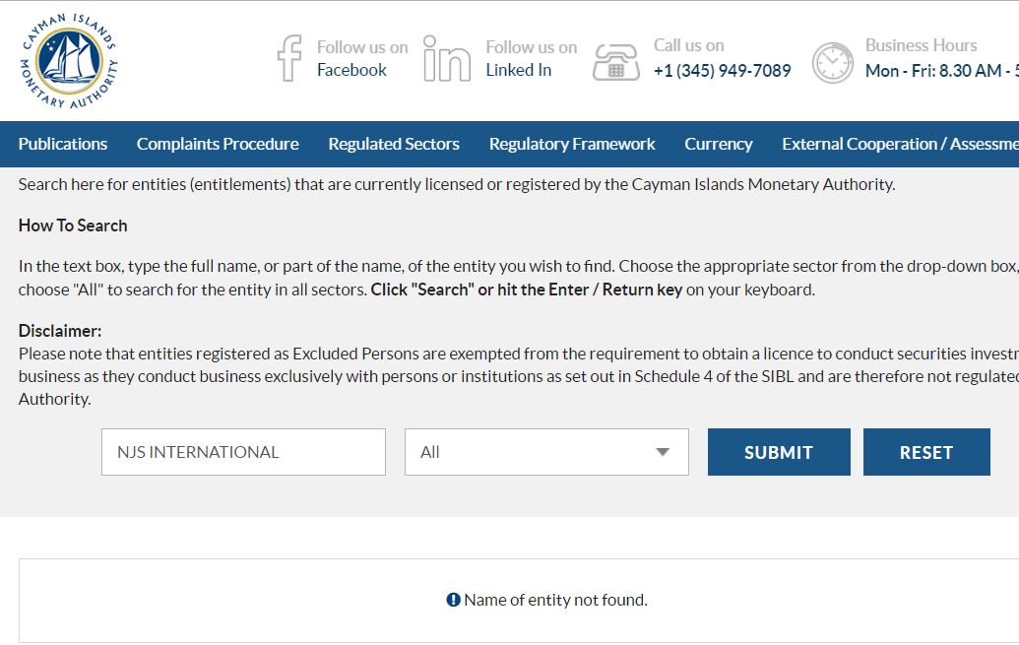
Task: Submit the entity search
Action: point(779,452)
